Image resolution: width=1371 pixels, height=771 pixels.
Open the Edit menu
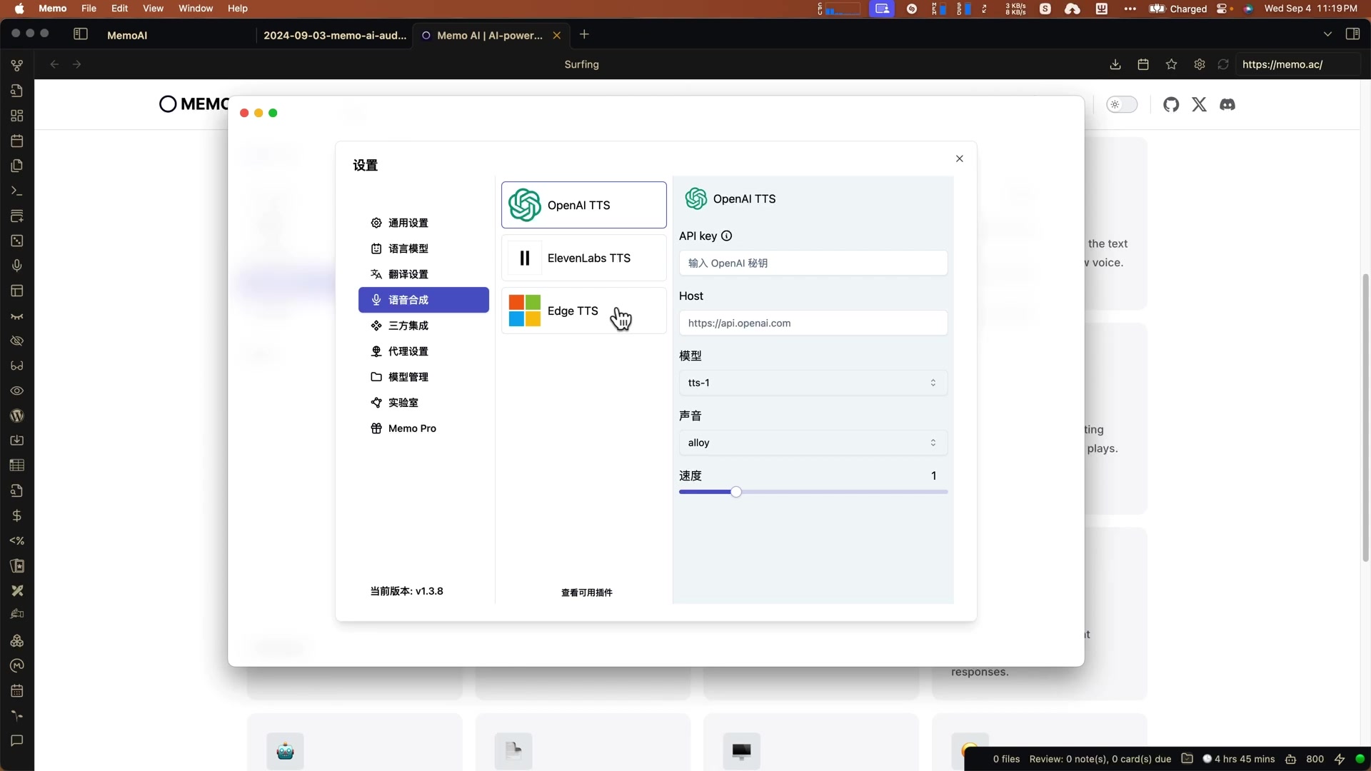(120, 9)
